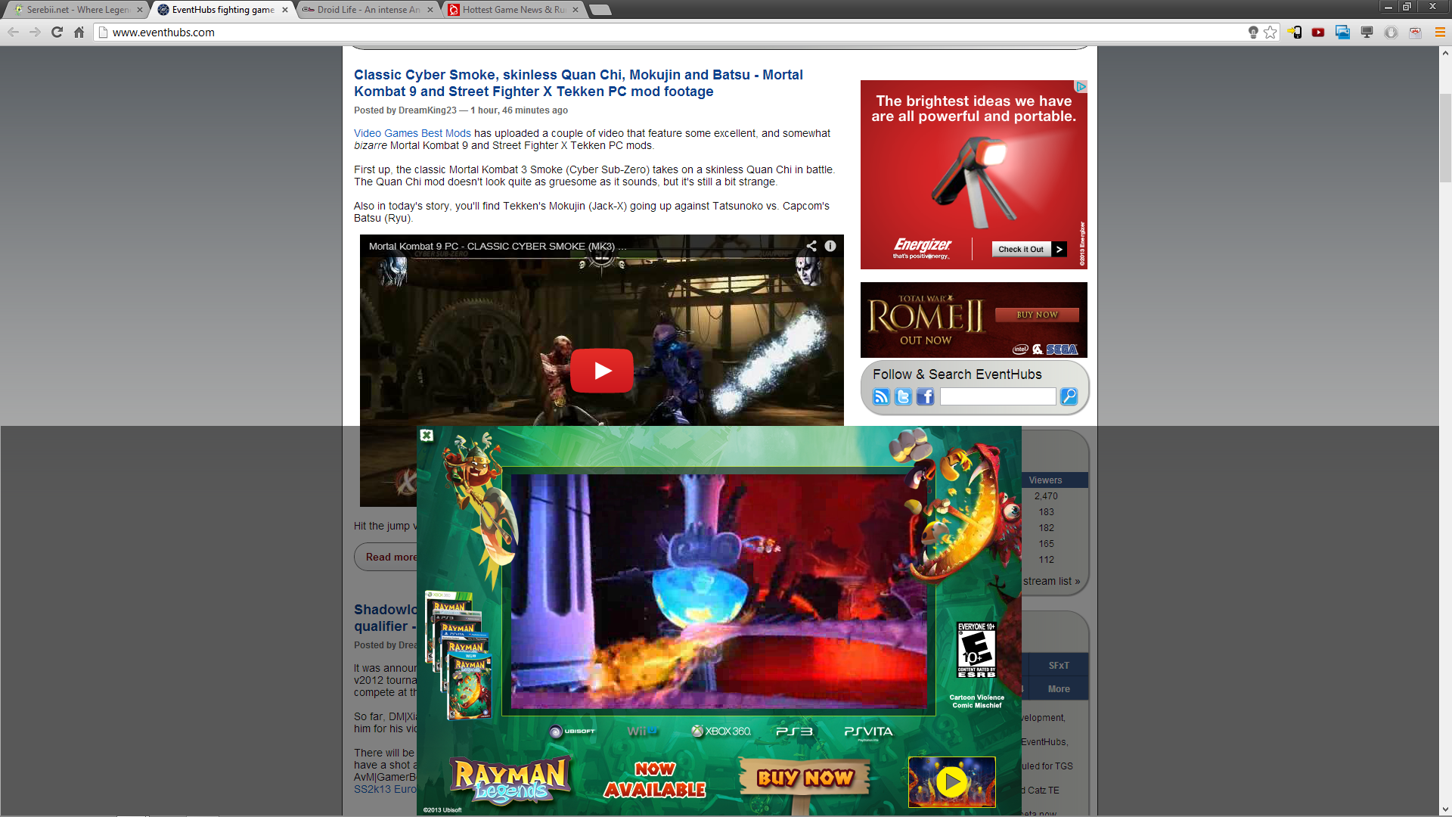
Task: Click the blue pictures extension icon
Action: tap(1342, 32)
